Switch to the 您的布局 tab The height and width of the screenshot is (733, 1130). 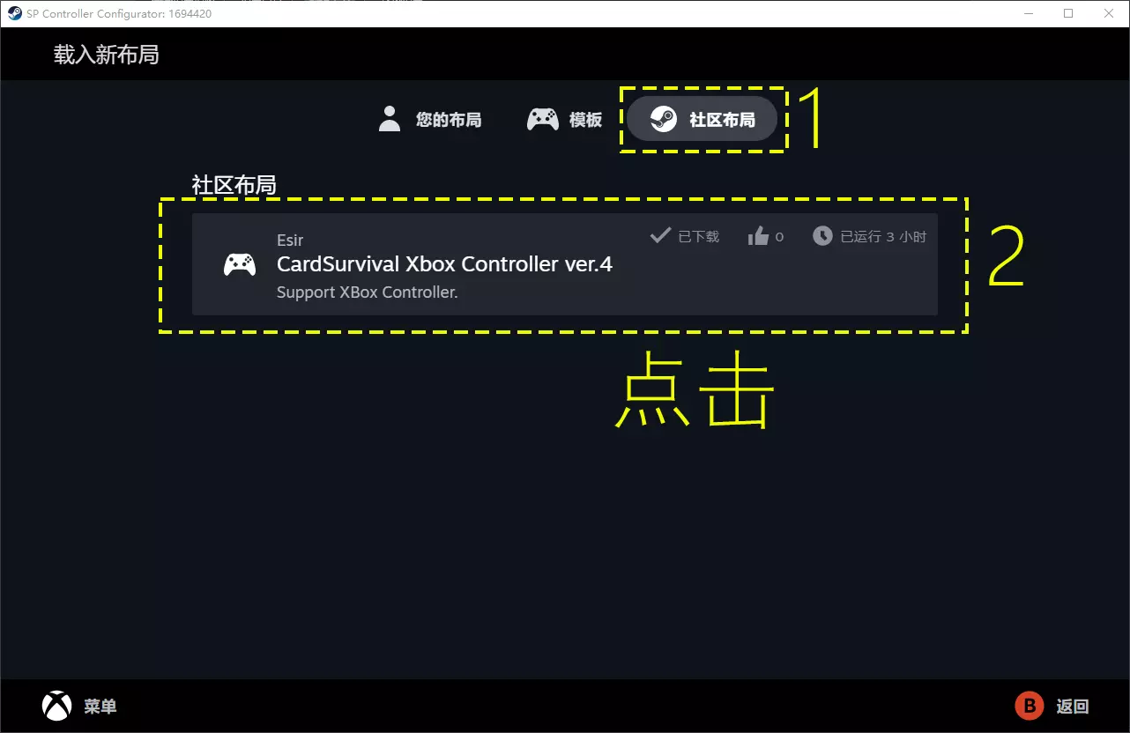(429, 119)
